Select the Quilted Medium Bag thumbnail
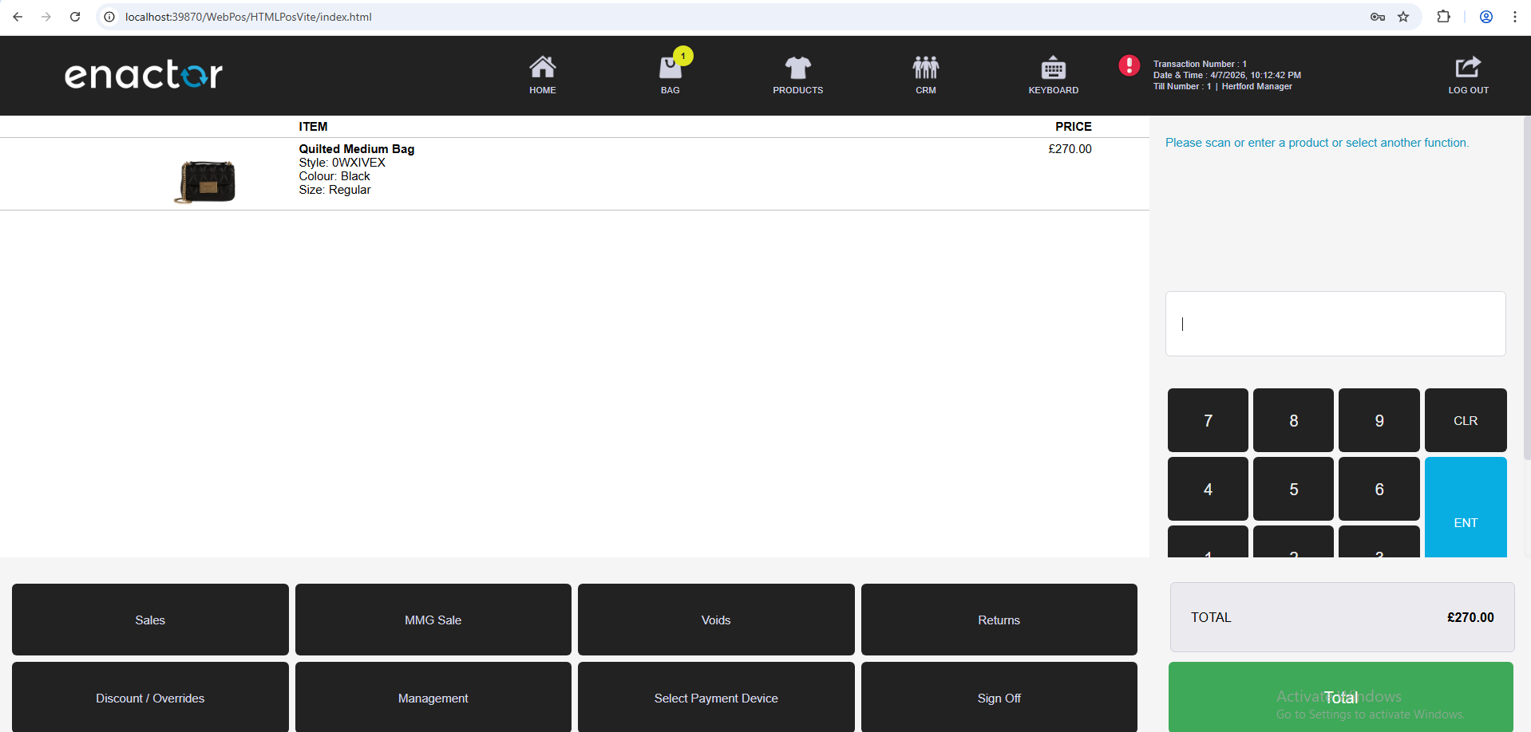 pyautogui.click(x=205, y=181)
